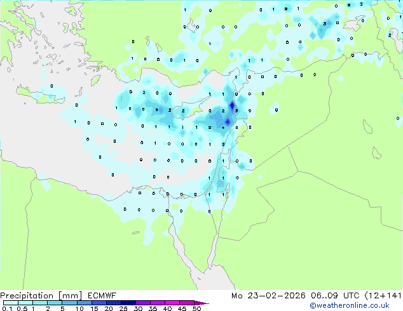Click the 25–30 mm navy legend swatch

[128, 303]
